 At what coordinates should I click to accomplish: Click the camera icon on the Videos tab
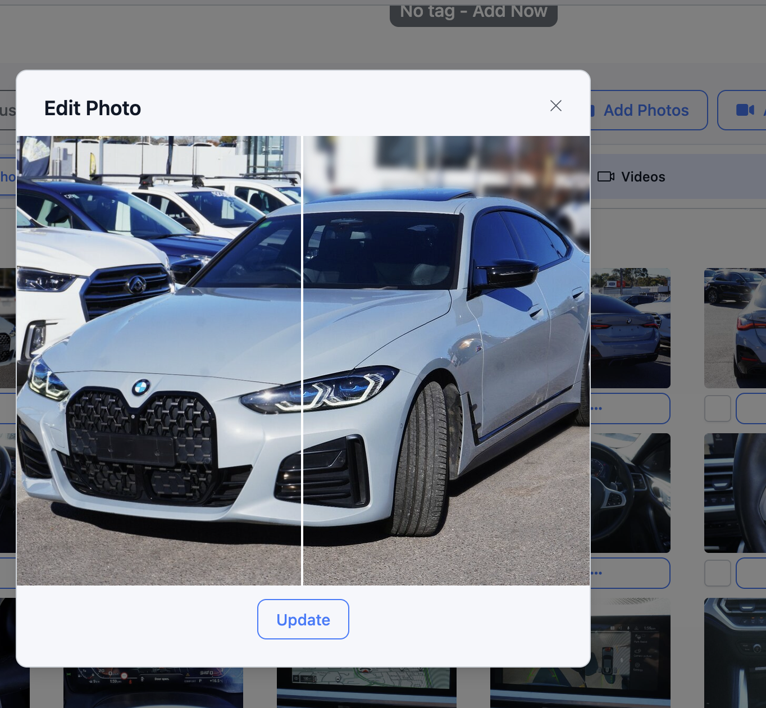pyautogui.click(x=606, y=177)
